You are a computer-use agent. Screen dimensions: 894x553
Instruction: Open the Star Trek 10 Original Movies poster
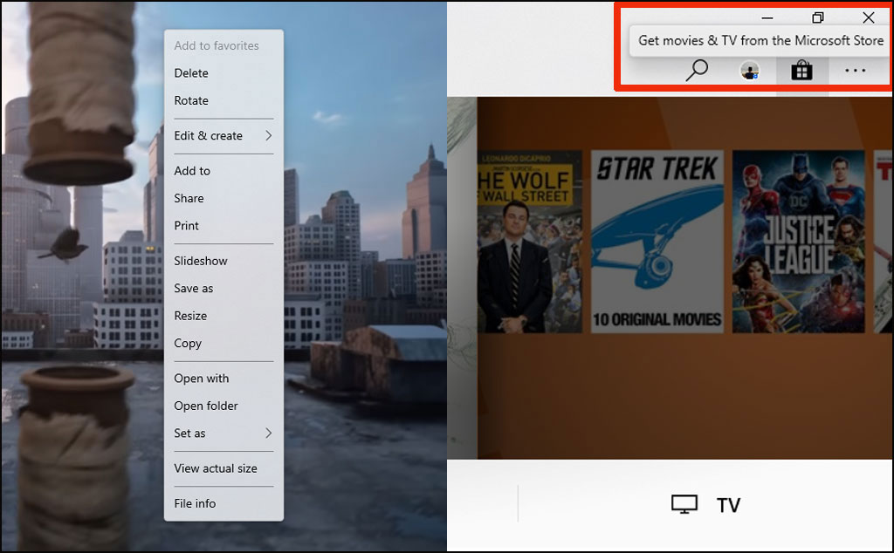(x=657, y=242)
